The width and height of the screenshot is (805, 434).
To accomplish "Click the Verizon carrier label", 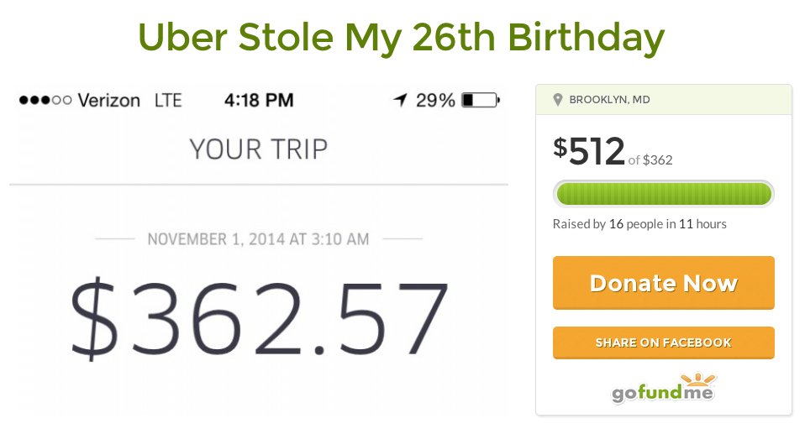I will click(x=109, y=100).
